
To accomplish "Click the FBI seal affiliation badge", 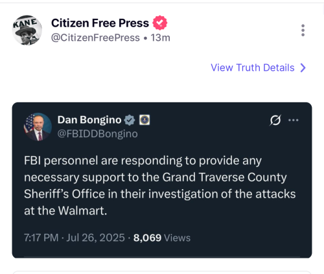I will 145,120.
